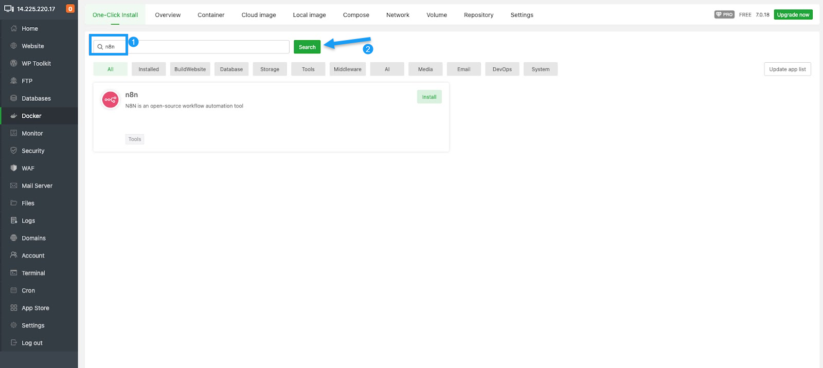This screenshot has width=823, height=368.
Task: Click the Upgrade now button
Action: (x=793, y=15)
